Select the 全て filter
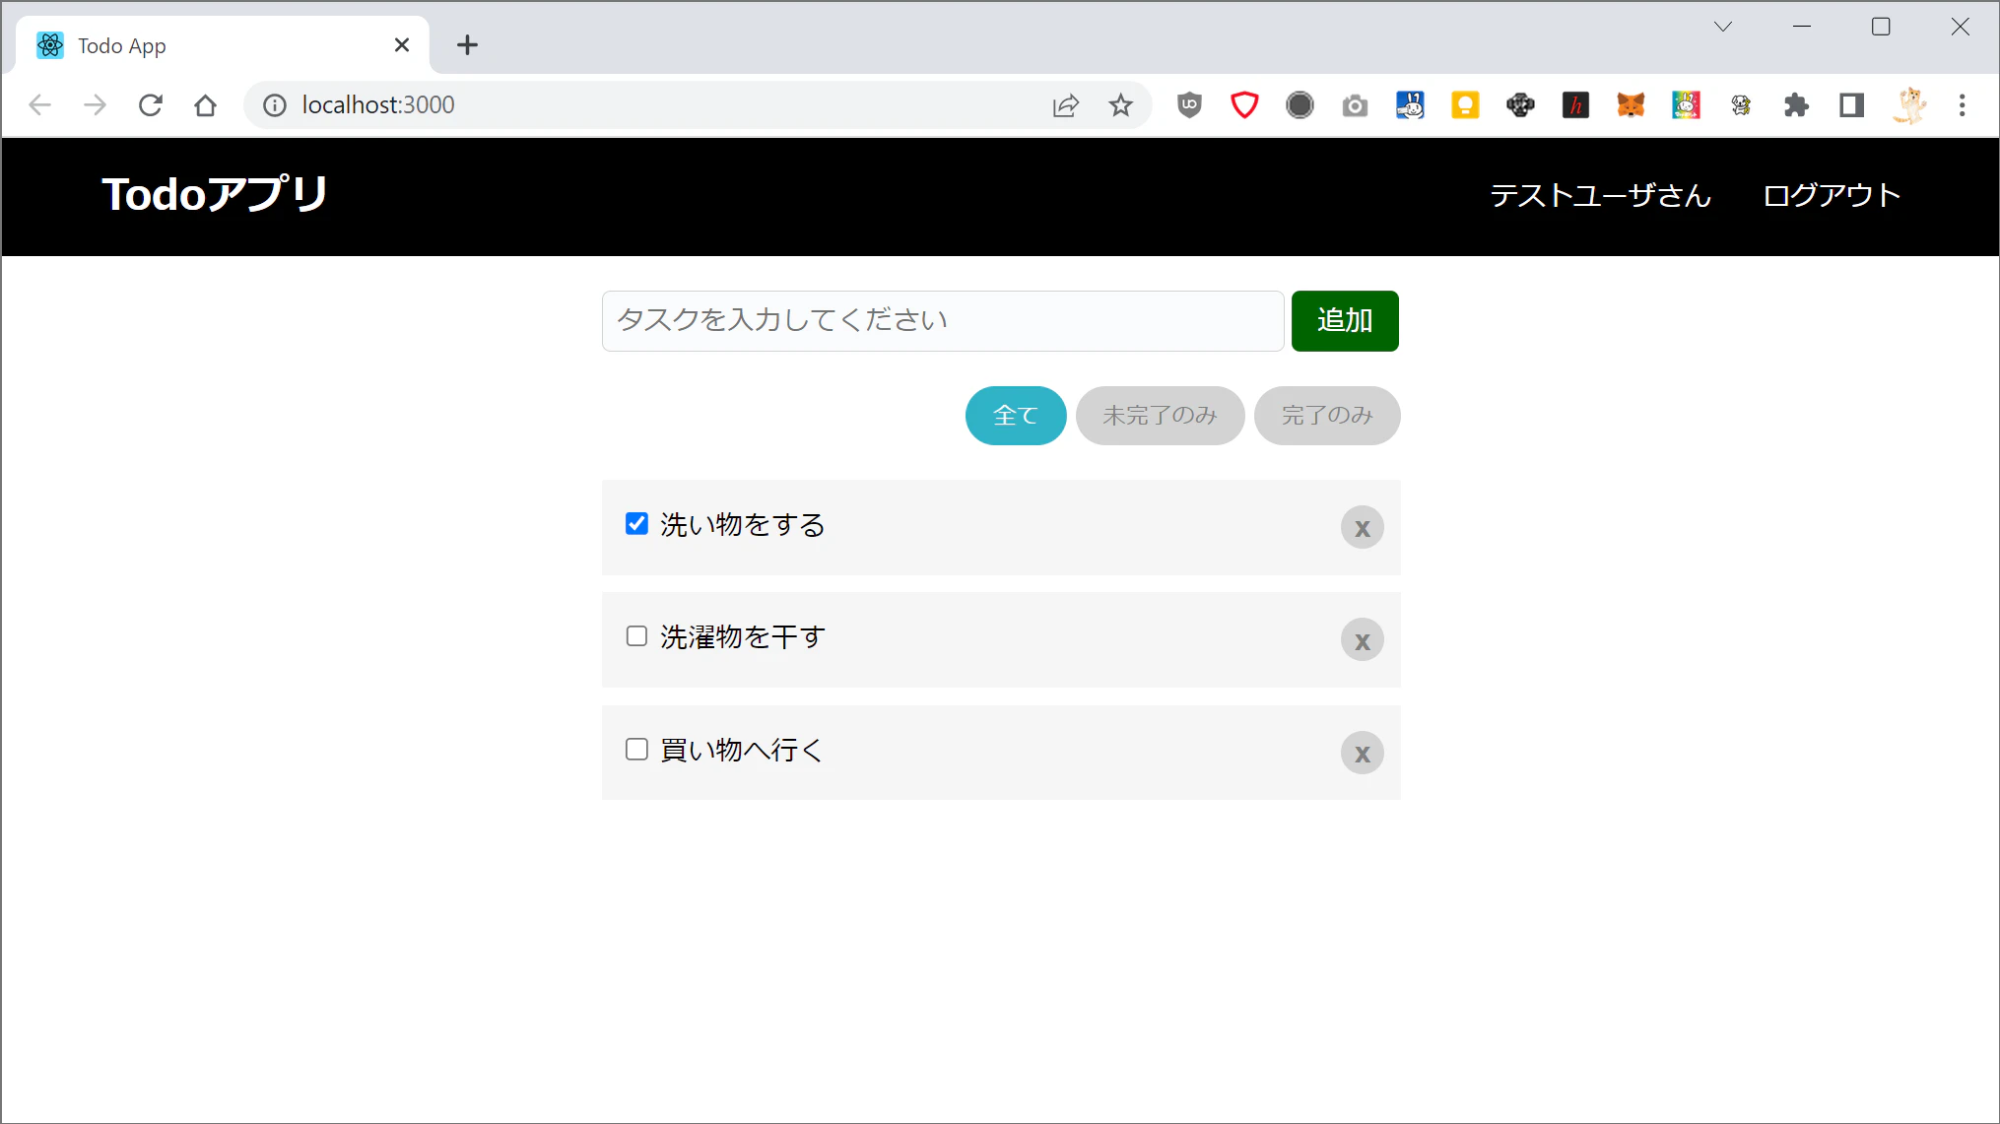 1015,416
